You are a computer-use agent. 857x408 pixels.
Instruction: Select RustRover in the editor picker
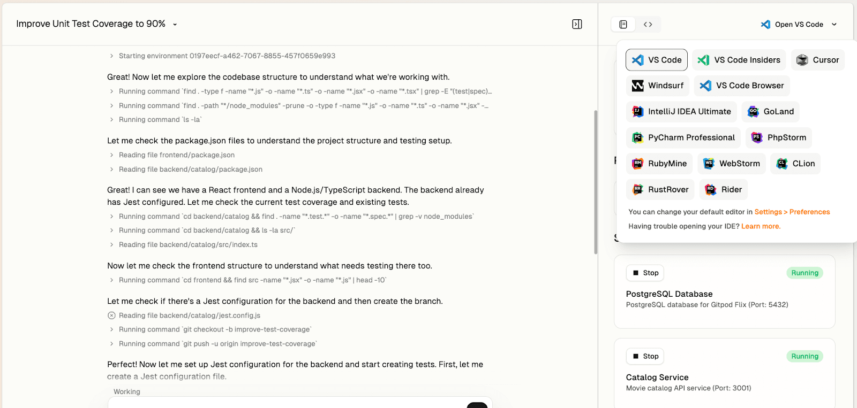pyautogui.click(x=660, y=189)
